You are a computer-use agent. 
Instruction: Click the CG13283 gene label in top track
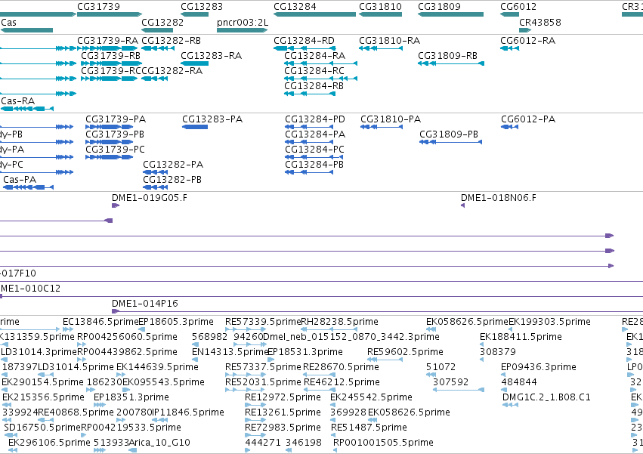201,7
